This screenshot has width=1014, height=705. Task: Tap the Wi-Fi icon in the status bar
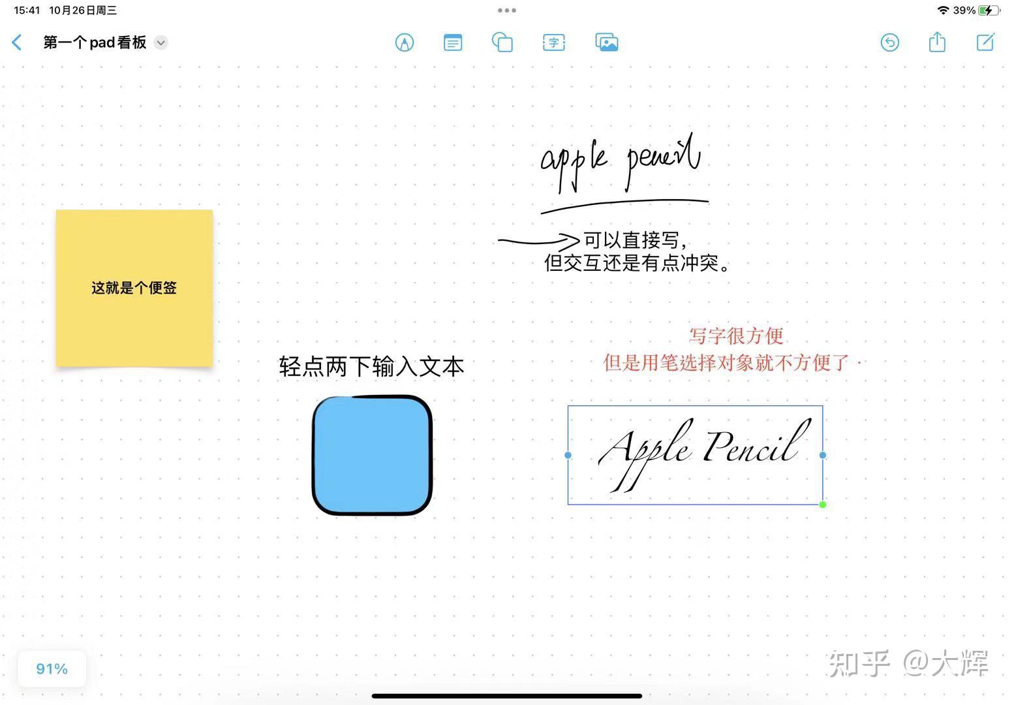point(942,10)
